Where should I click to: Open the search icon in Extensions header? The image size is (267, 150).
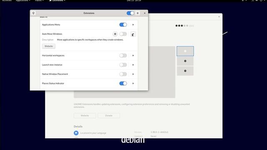[33, 13]
